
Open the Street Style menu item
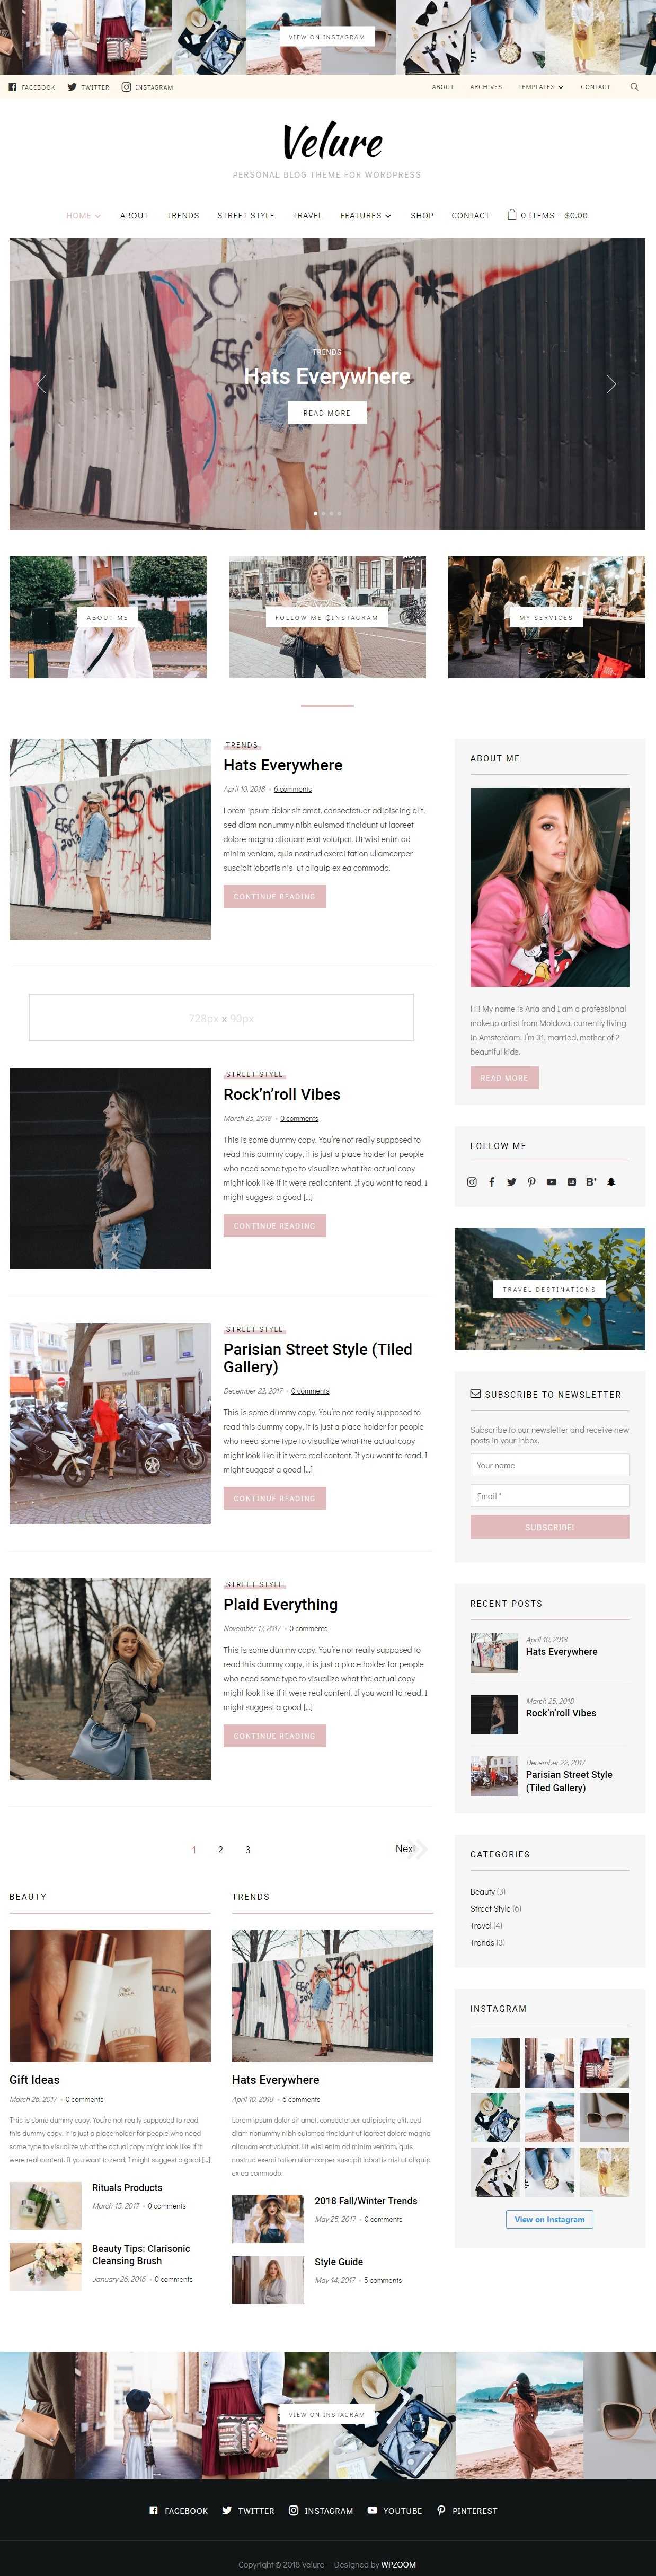point(246,215)
